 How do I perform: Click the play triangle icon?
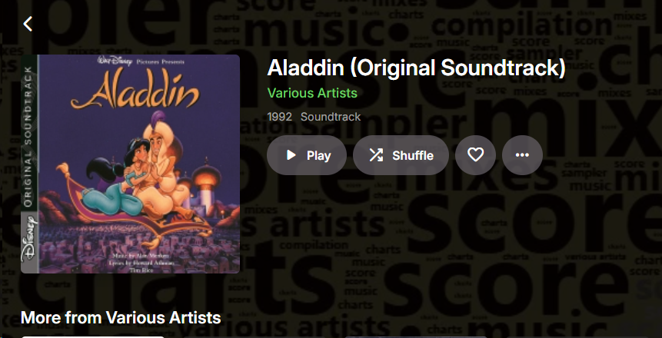click(291, 155)
